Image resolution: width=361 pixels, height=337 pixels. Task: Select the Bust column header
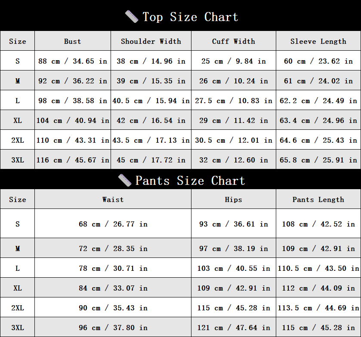click(73, 41)
